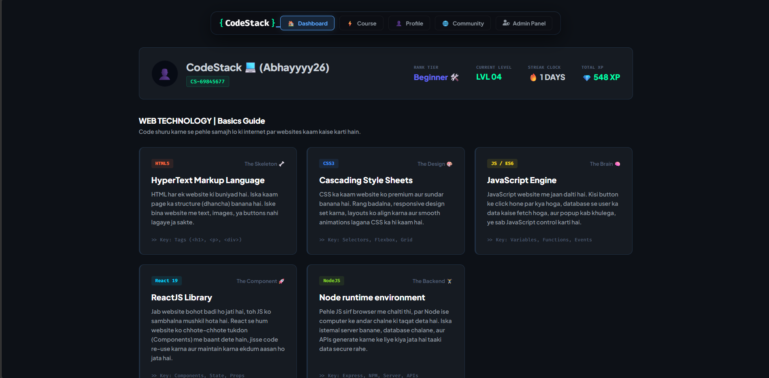Image resolution: width=769 pixels, height=378 pixels.
Task: Click the brain icon next to The Brain
Action: click(x=618, y=164)
